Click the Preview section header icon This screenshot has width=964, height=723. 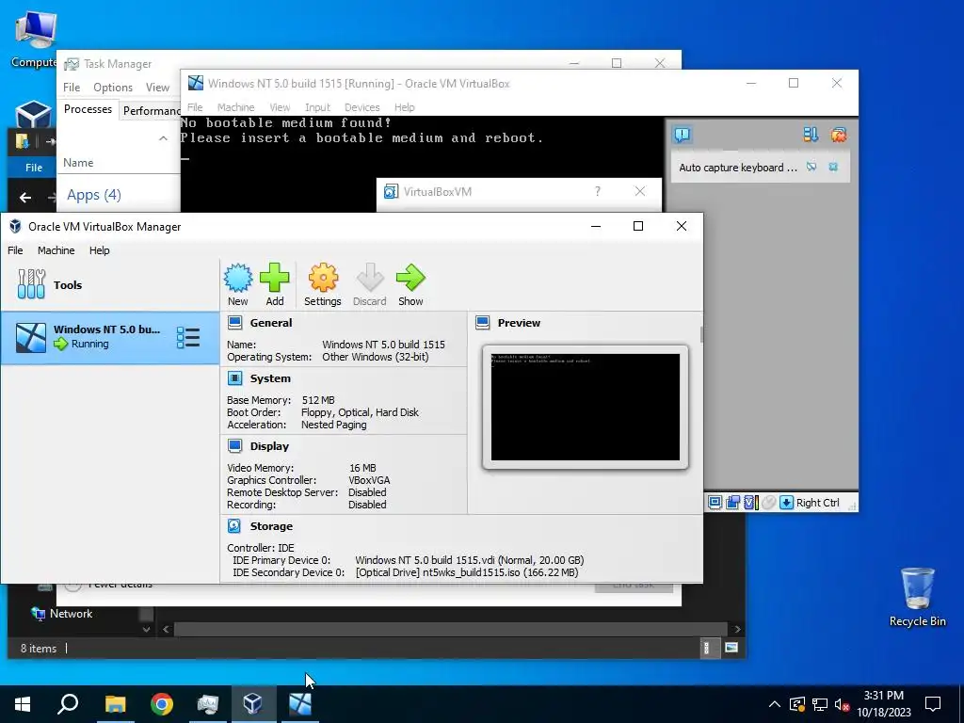click(x=483, y=323)
